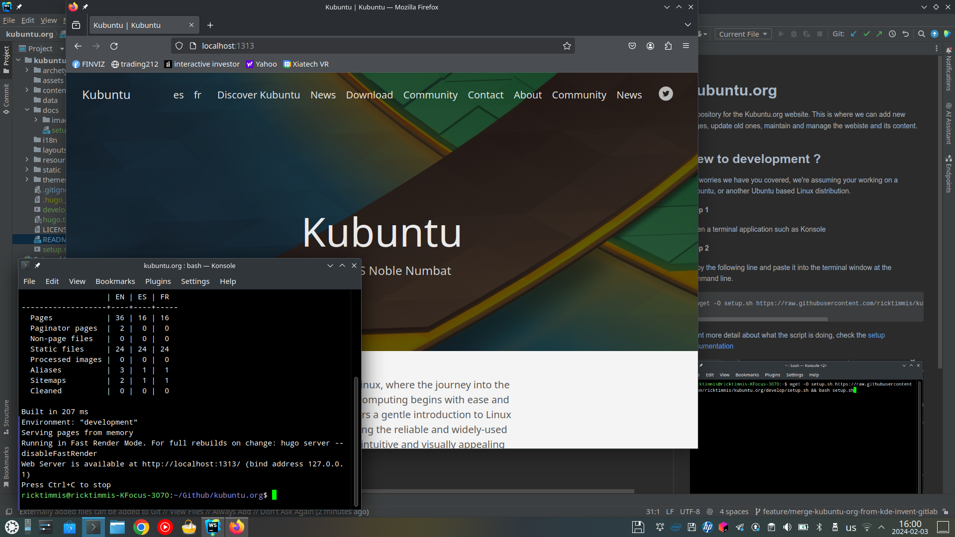
Task: Bookmark this page with star icon
Action: (x=567, y=46)
